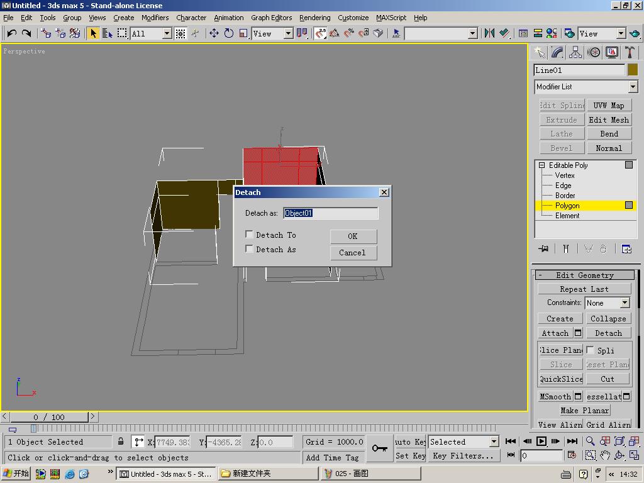This screenshot has height=483, width=644.
Task: Select the Move tool icon
Action: [214, 33]
